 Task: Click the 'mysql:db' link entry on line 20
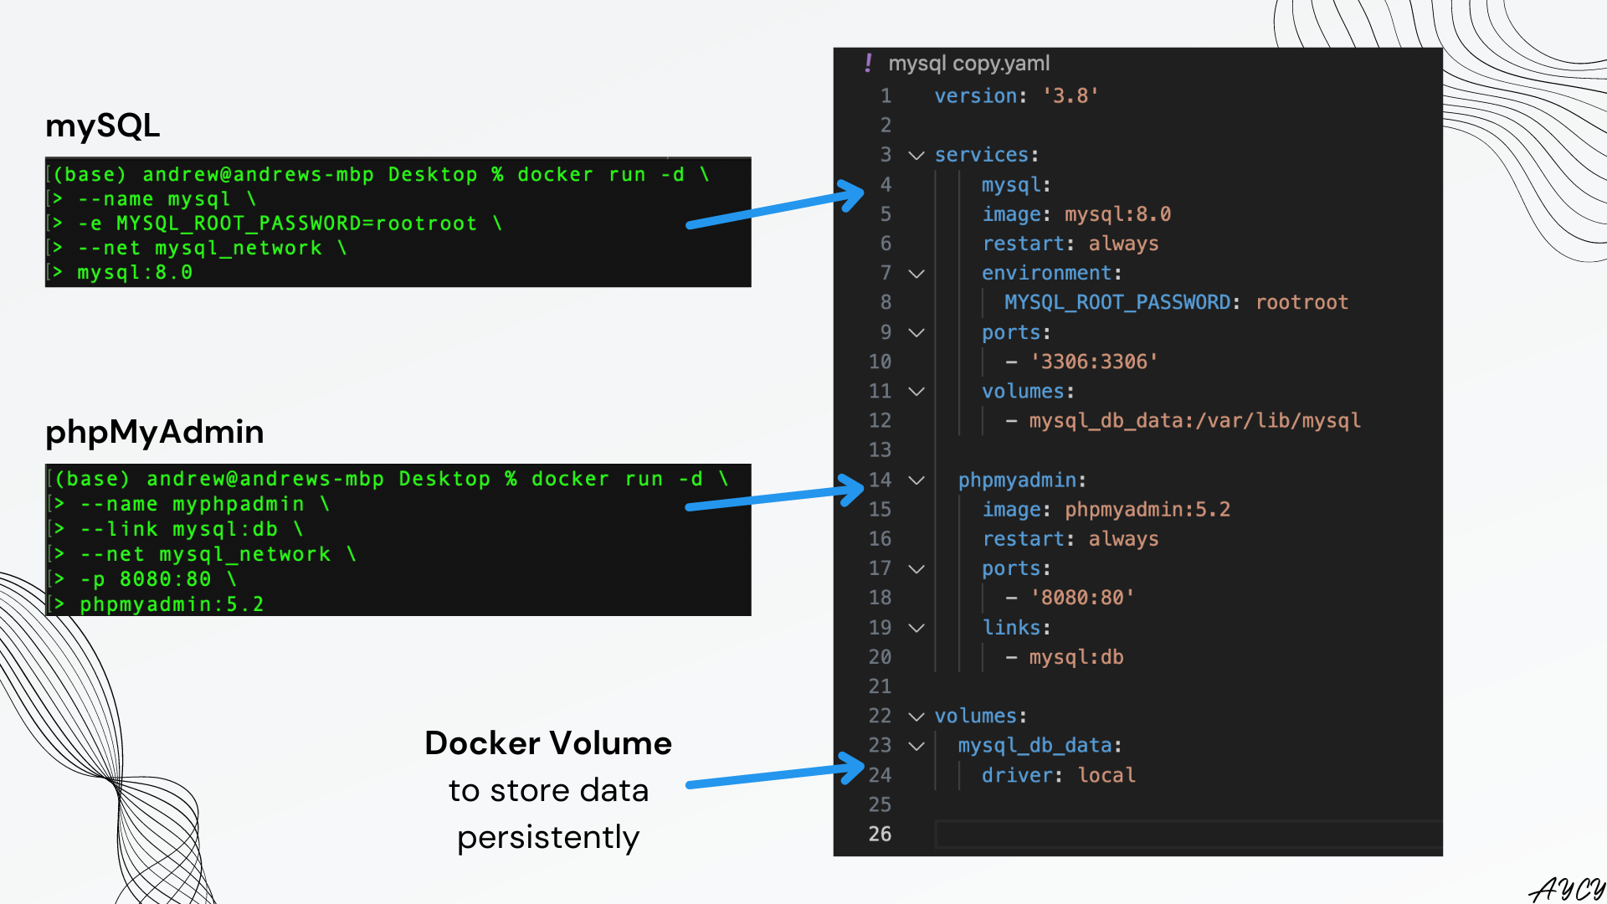pos(1076,657)
